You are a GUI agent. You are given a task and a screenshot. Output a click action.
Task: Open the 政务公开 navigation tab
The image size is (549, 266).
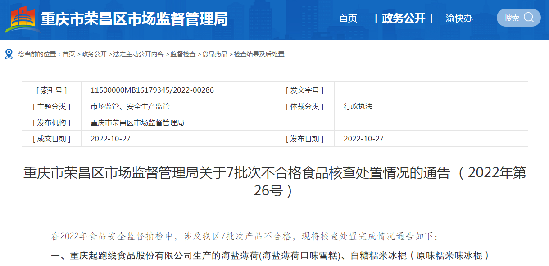[x=404, y=18]
